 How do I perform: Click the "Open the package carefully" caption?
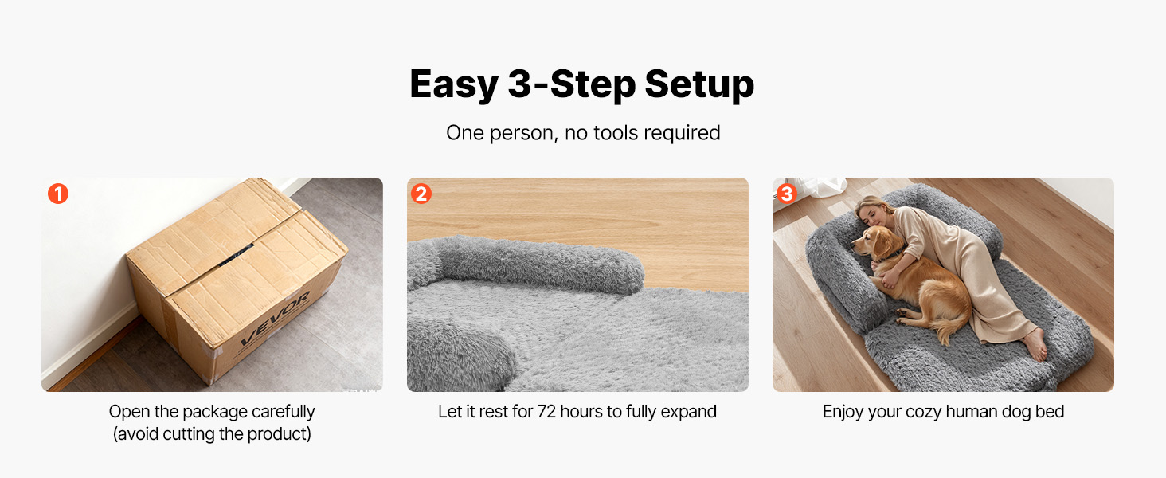click(212, 412)
